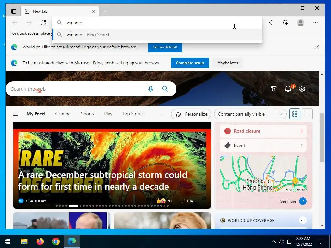
Task: Show more feed categories ellipsis
Action: 161,114
